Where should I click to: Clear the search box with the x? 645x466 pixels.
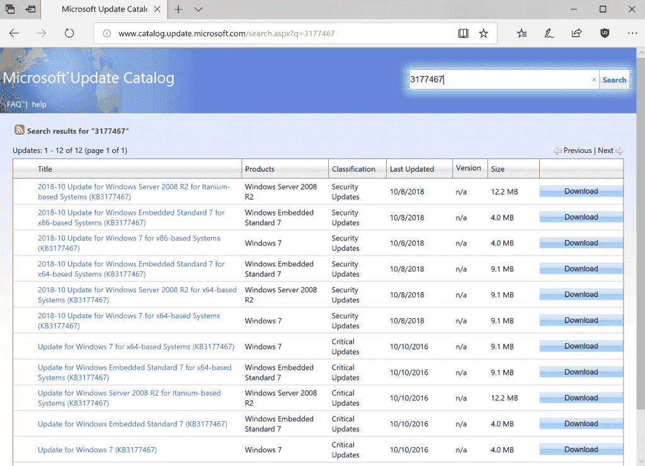(x=593, y=79)
